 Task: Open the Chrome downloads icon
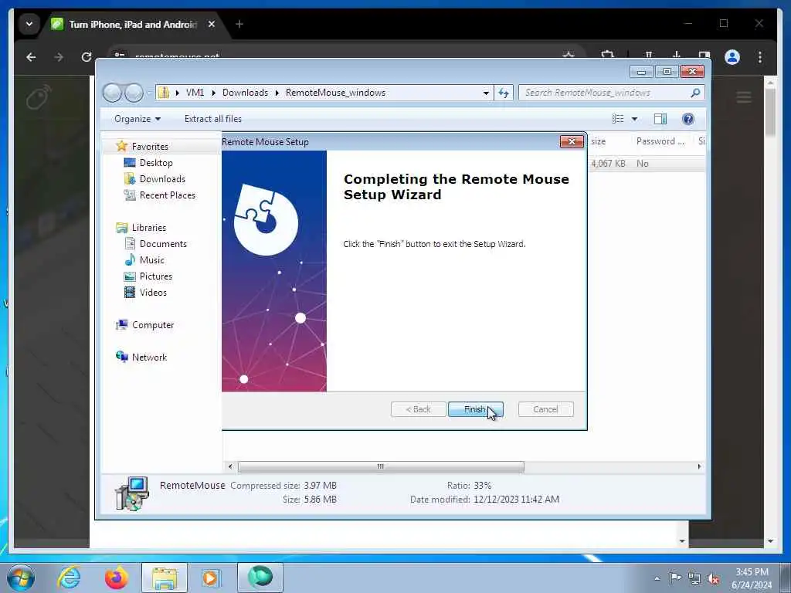tap(677, 55)
